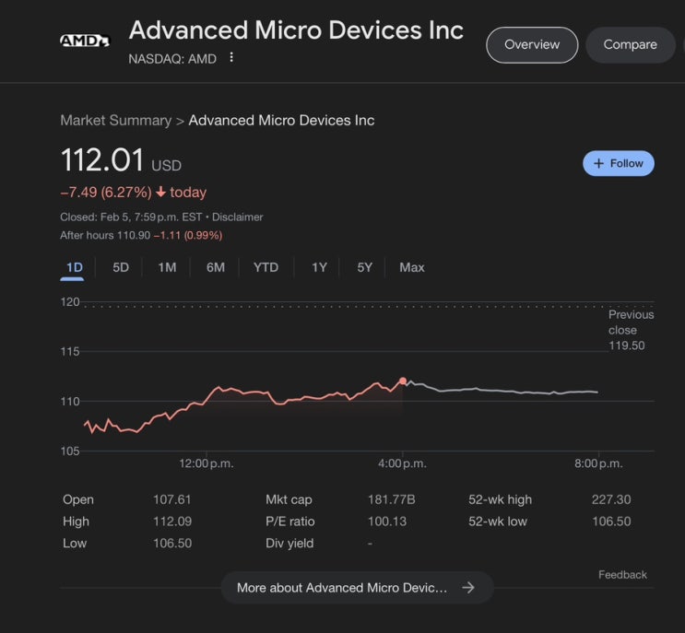Screen dimensions: 685x633
Task: Open More about Advanced Micro Devices
Action: pos(358,588)
